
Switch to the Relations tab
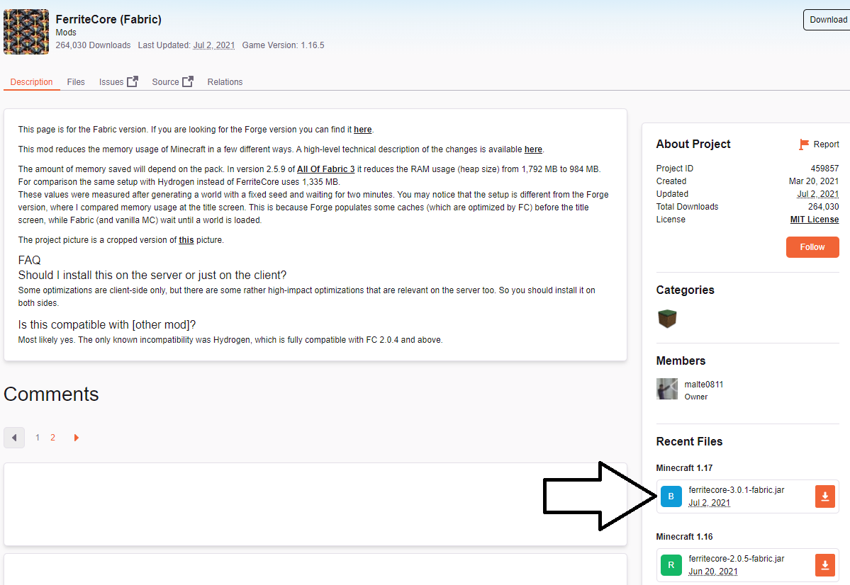pos(225,82)
